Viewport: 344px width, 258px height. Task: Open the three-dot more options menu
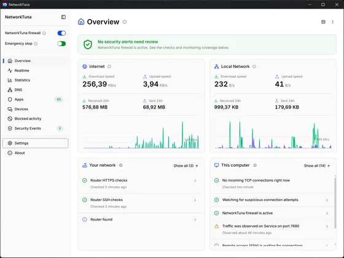tap(332, 22)
